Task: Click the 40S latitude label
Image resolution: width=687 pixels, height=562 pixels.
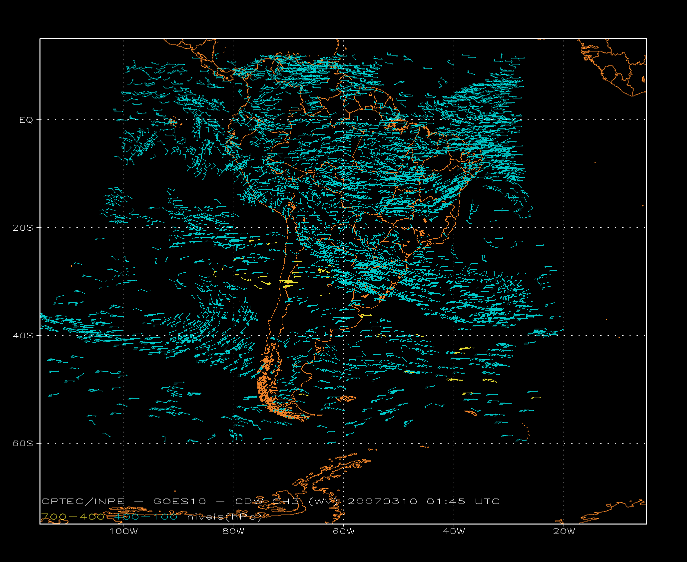Action: (23, 336)
